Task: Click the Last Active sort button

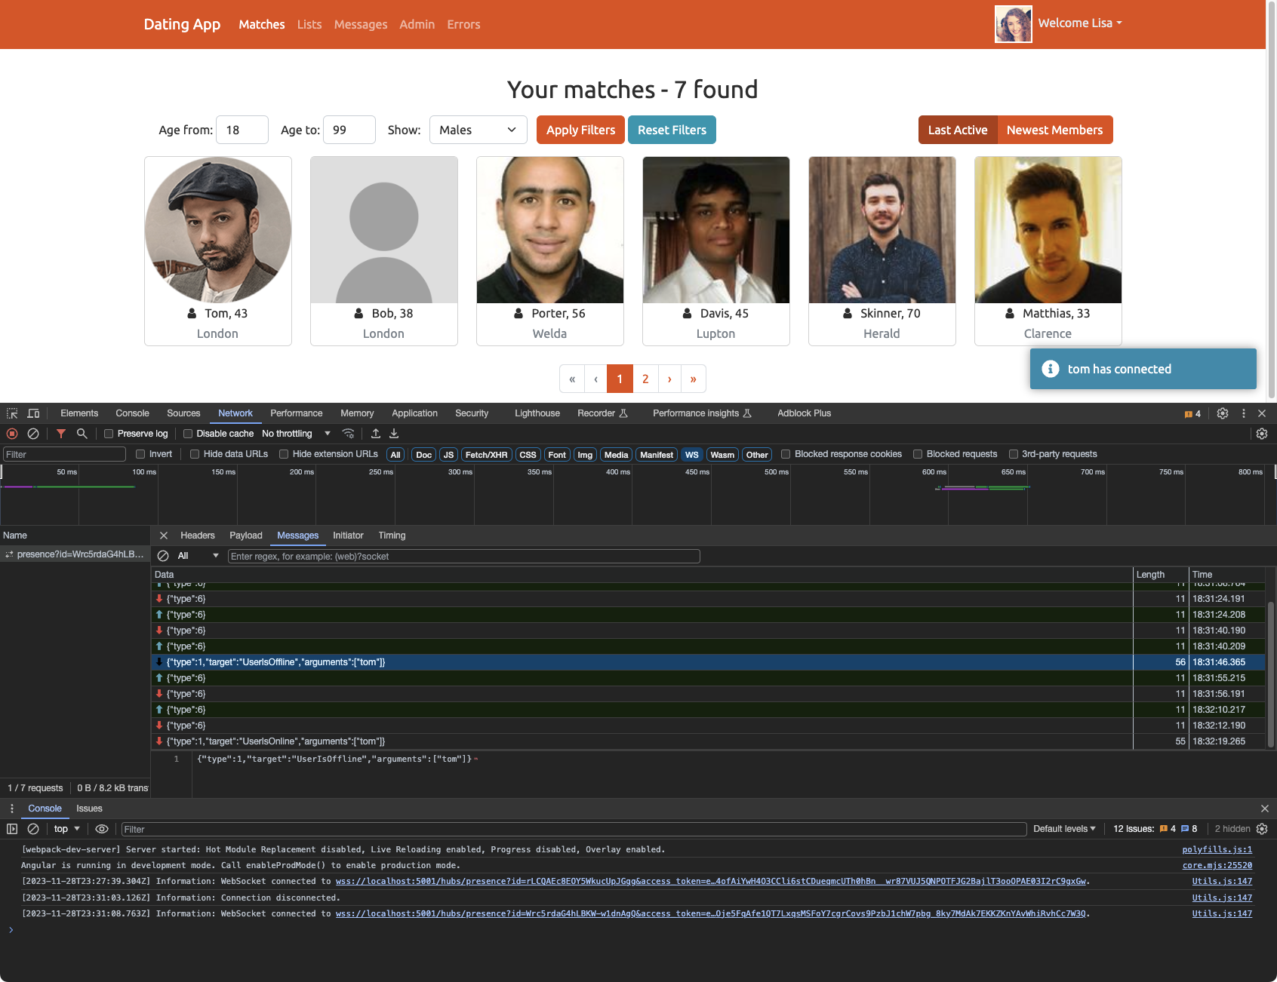Action: (957, 130)
